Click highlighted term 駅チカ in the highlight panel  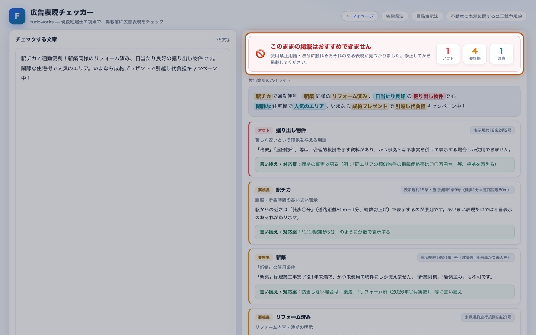coord(263,96)
